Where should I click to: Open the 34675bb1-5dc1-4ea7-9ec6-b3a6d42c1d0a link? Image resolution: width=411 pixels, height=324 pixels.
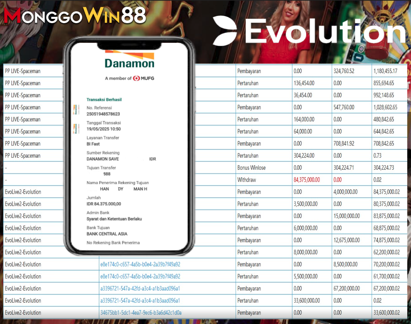pos(141,313)
